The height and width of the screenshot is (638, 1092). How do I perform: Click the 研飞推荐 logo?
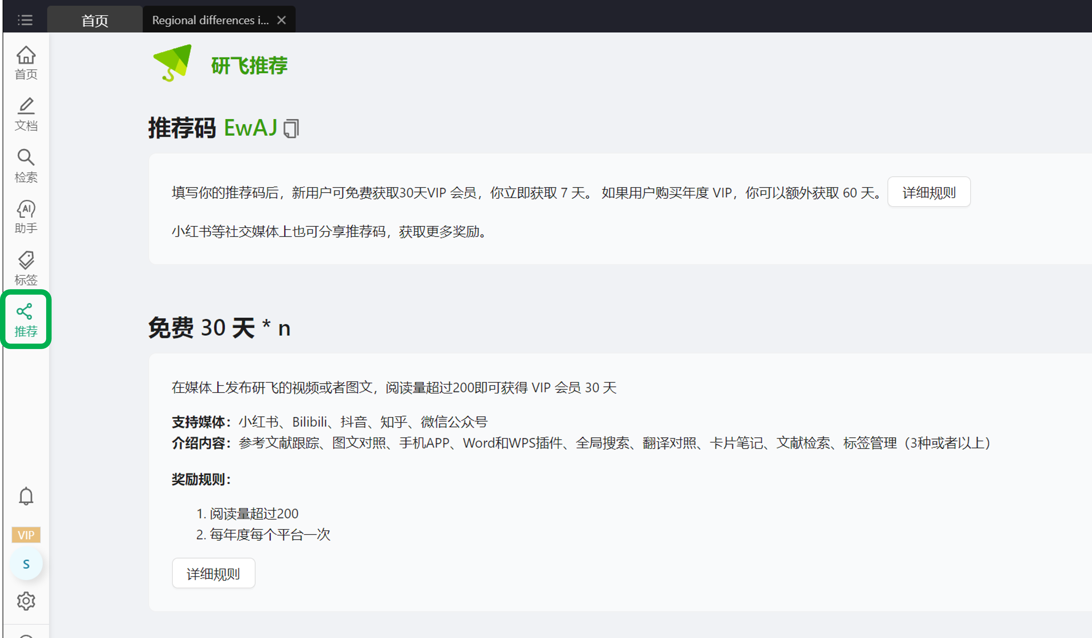173,63
